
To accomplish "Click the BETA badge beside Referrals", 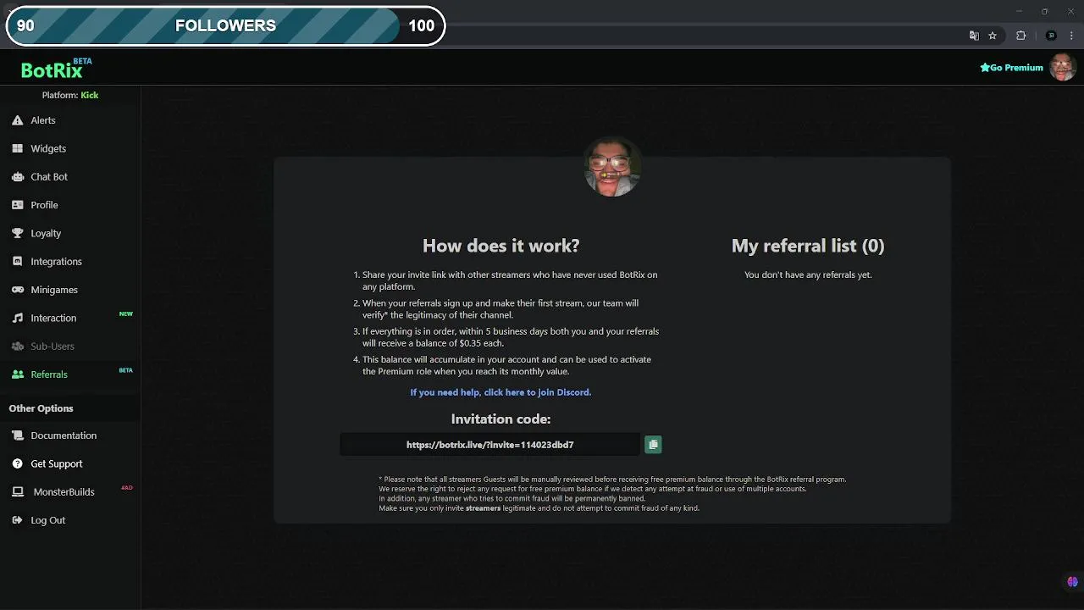I will (x=125, y=370).
